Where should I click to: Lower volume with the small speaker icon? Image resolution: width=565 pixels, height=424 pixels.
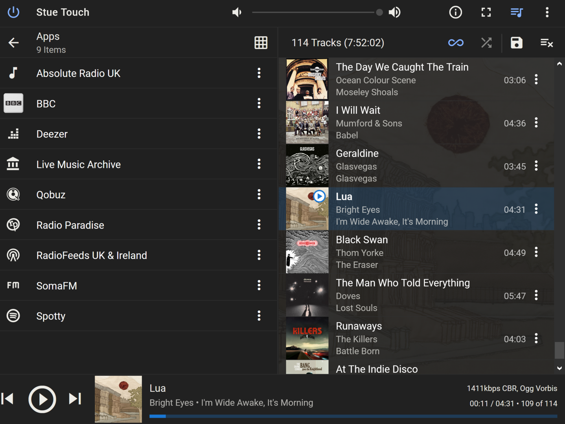pyautogui.click(x=237, y=12)
